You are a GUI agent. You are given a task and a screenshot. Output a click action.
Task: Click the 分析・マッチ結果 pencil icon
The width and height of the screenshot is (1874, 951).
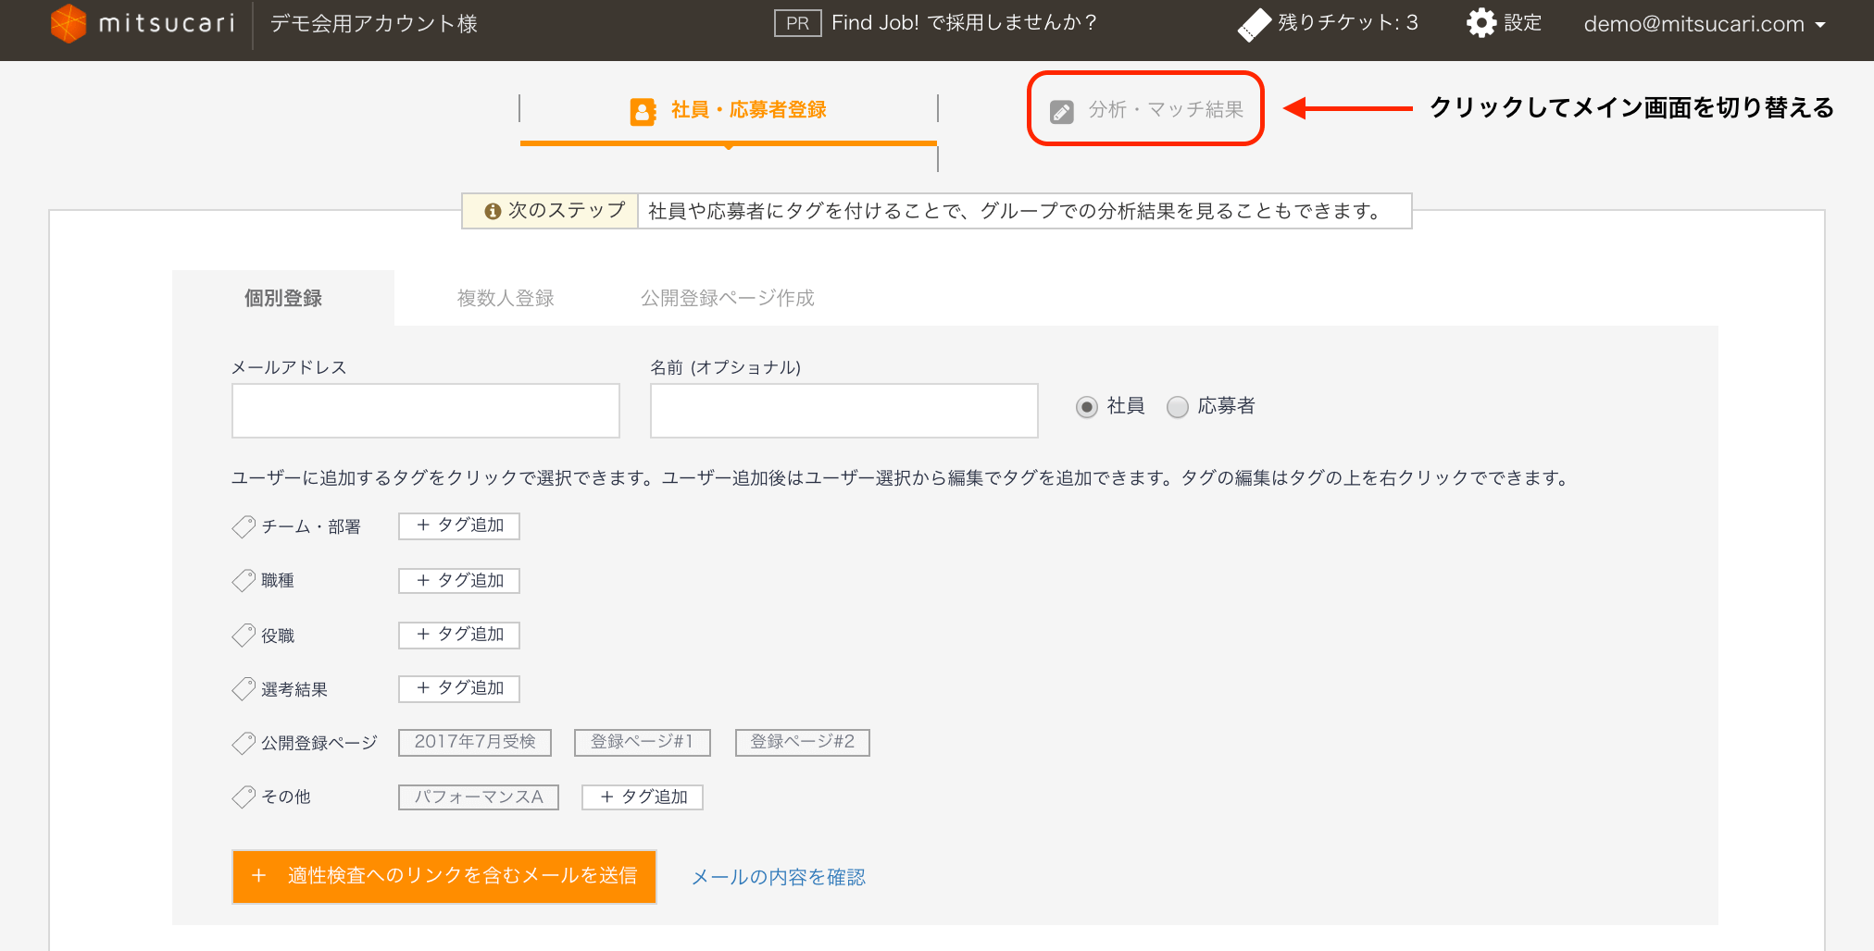[1062, 112]
